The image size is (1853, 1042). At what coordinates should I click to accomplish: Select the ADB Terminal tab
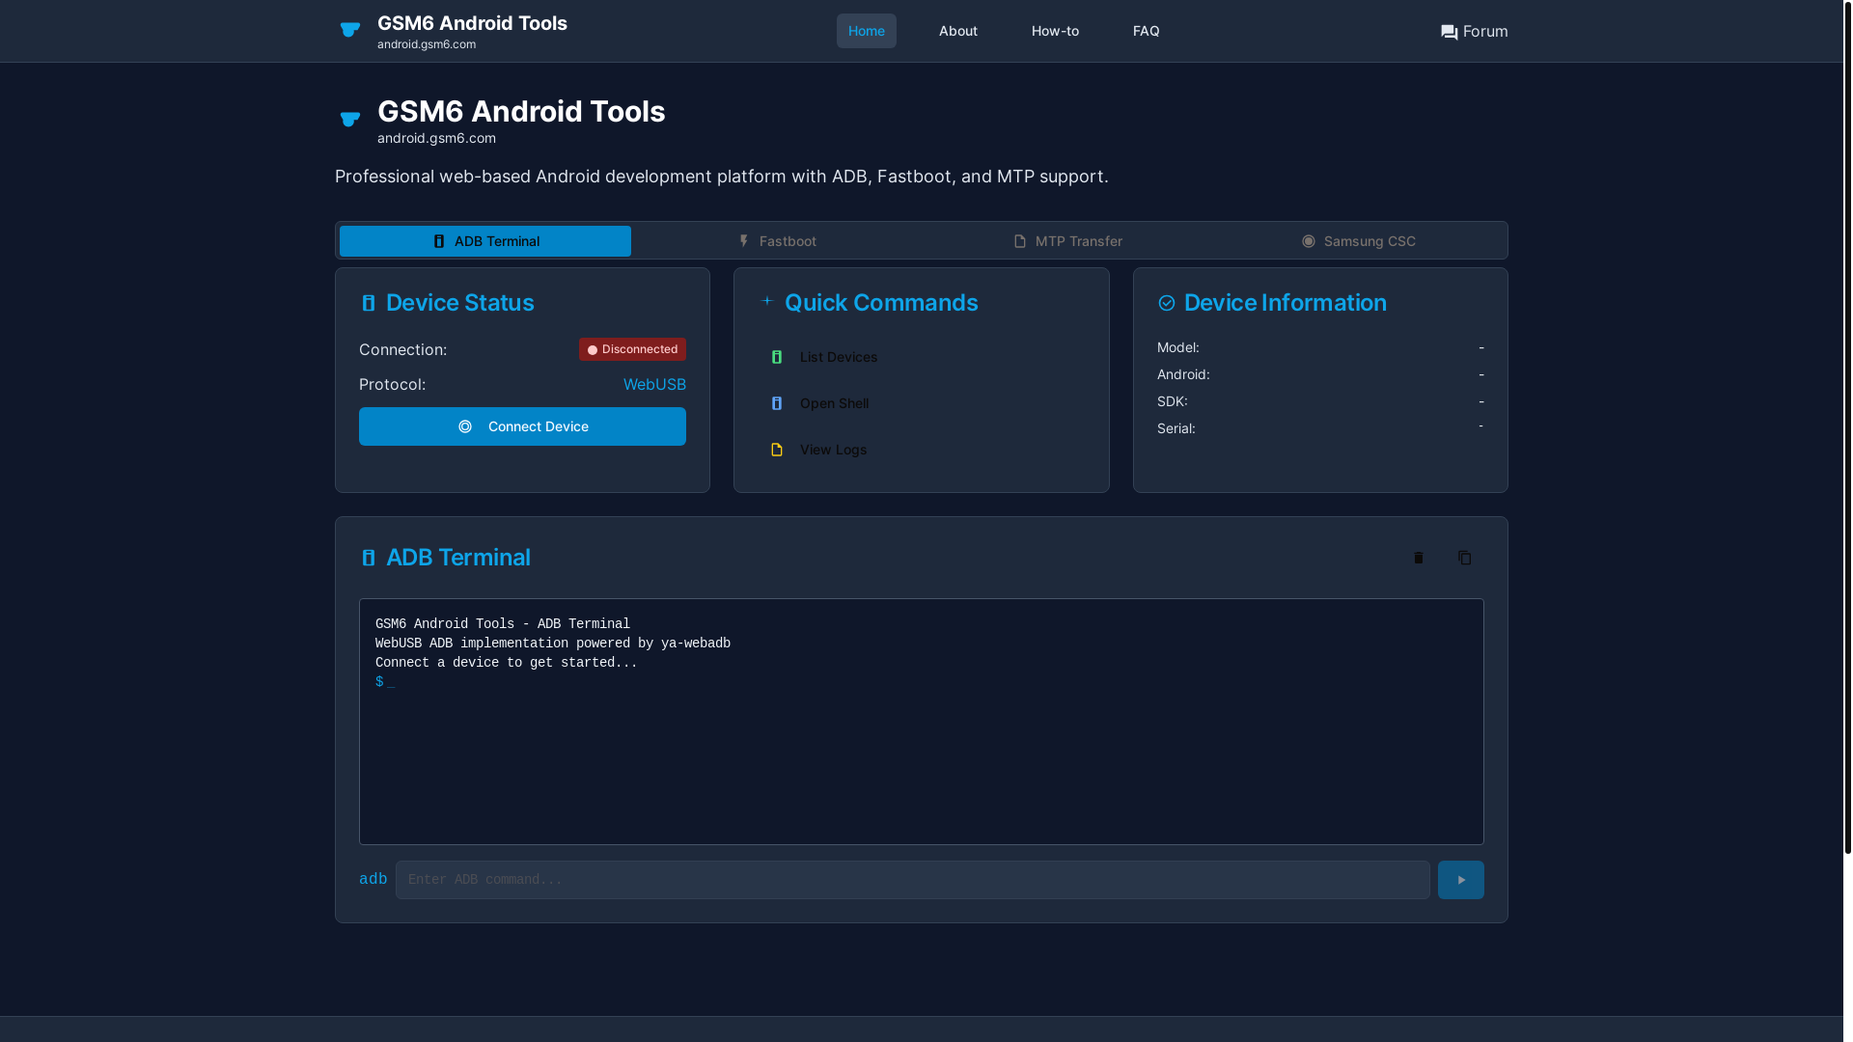pyautogui.click(x=485, y=241)
